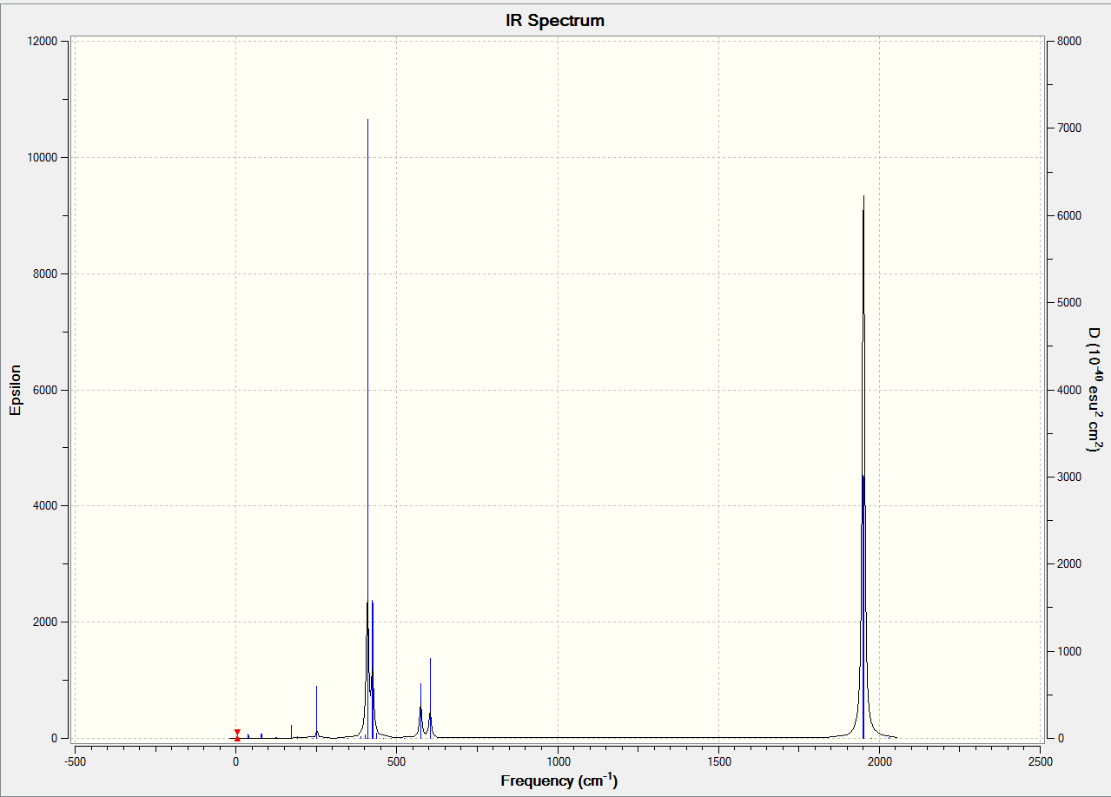Click the 3000 tick on the D axis
This screenshot has height=797, width=1111.
coord(1069,478)
